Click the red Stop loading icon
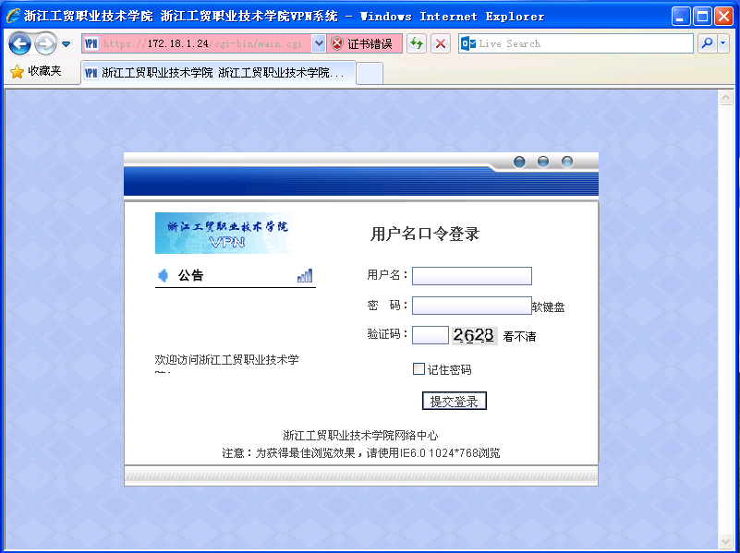Screen dimensions: 740x553 click(441, 43)
